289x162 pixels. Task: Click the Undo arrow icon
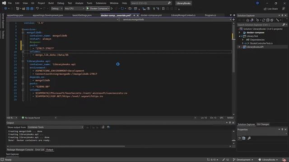point(37,9)
